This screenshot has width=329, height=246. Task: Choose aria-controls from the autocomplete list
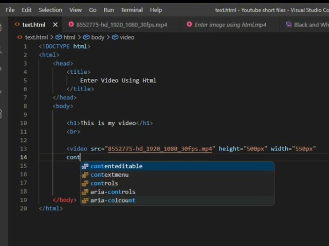coord(177,192)
